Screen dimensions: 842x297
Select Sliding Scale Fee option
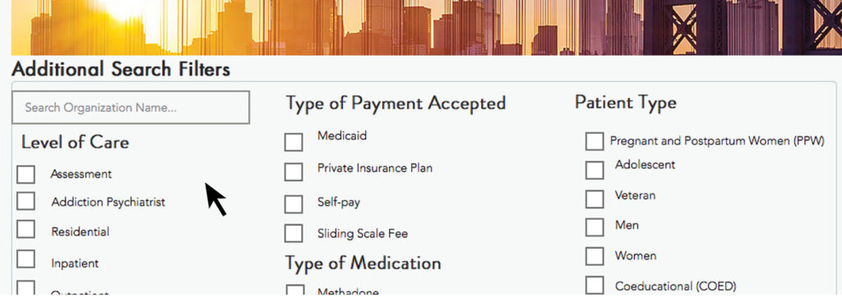pyautogui.click(x=294, y=233)
